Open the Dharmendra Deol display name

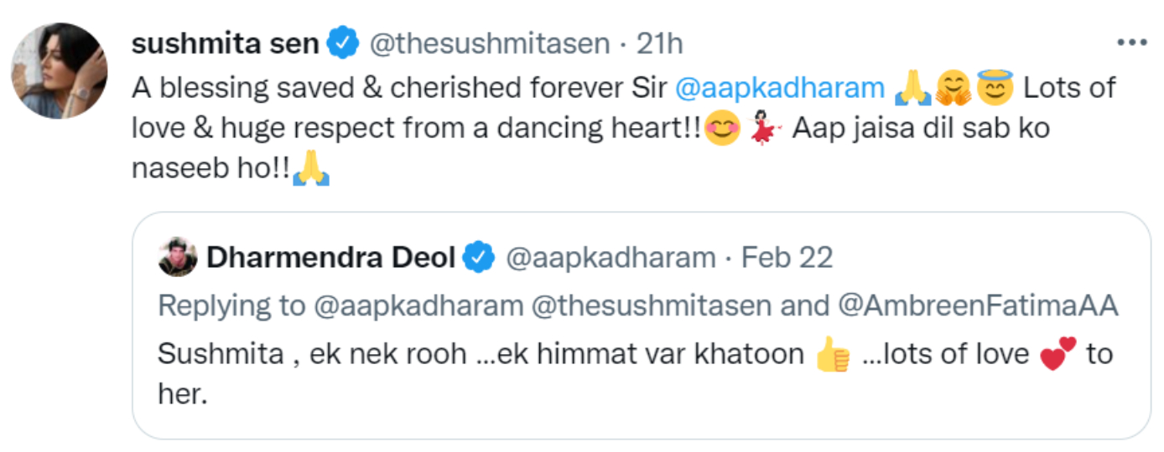pos(330,258)
